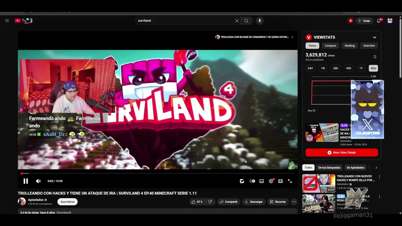The width and height of the screenshot is (402, 226).
Task: Select the De tus búsquedas chip
Action: click(x=329, y=168)
